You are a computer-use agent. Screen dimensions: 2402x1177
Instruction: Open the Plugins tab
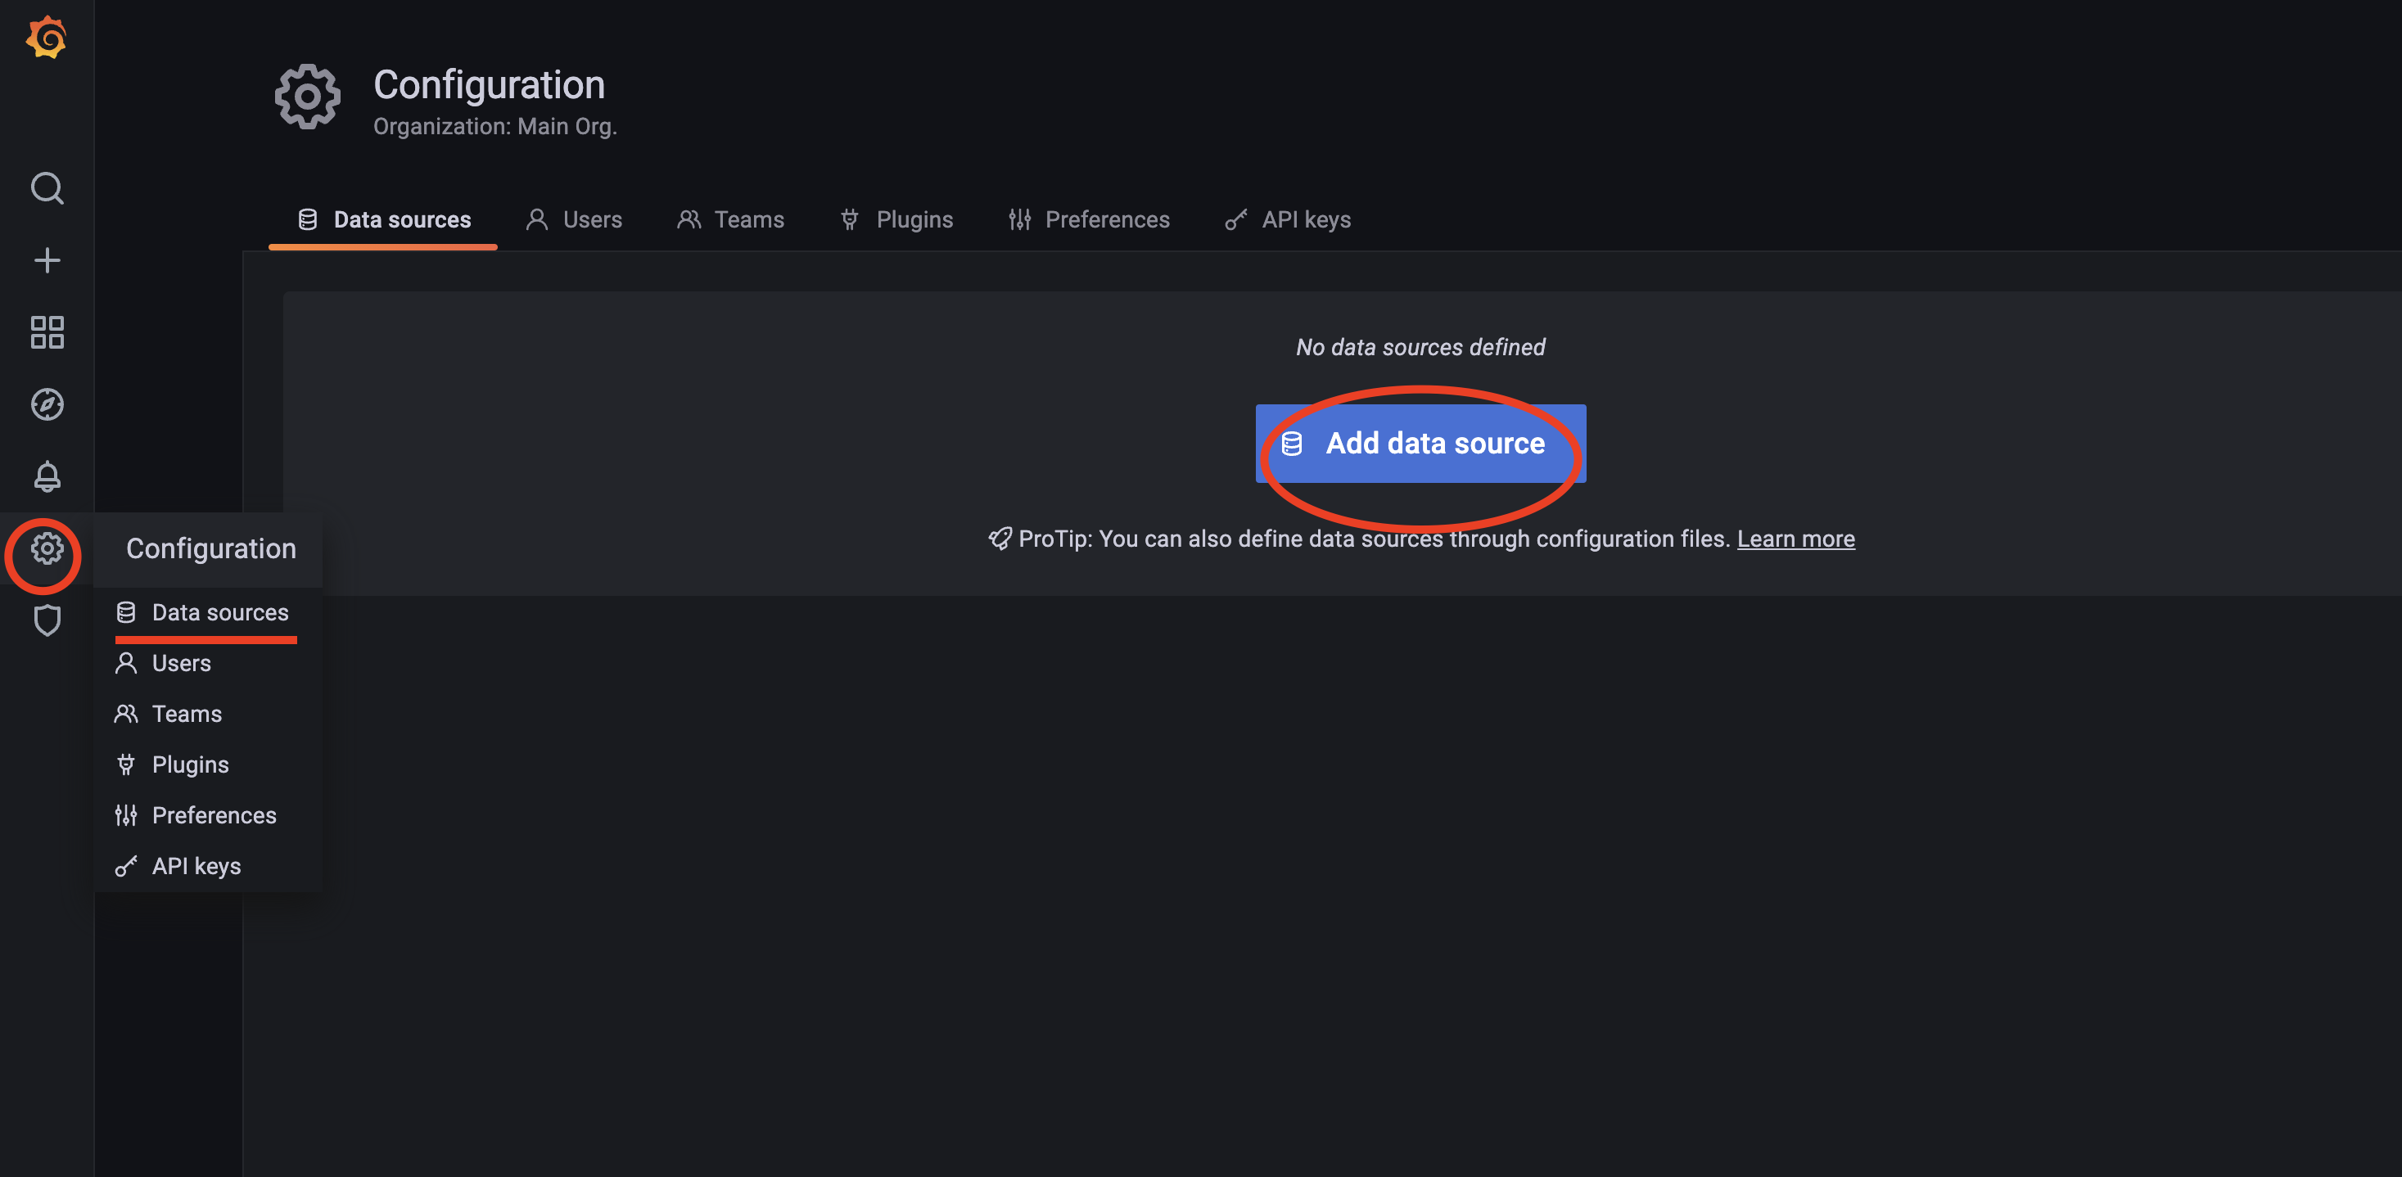pyautogui.click(x=897, y=220)
